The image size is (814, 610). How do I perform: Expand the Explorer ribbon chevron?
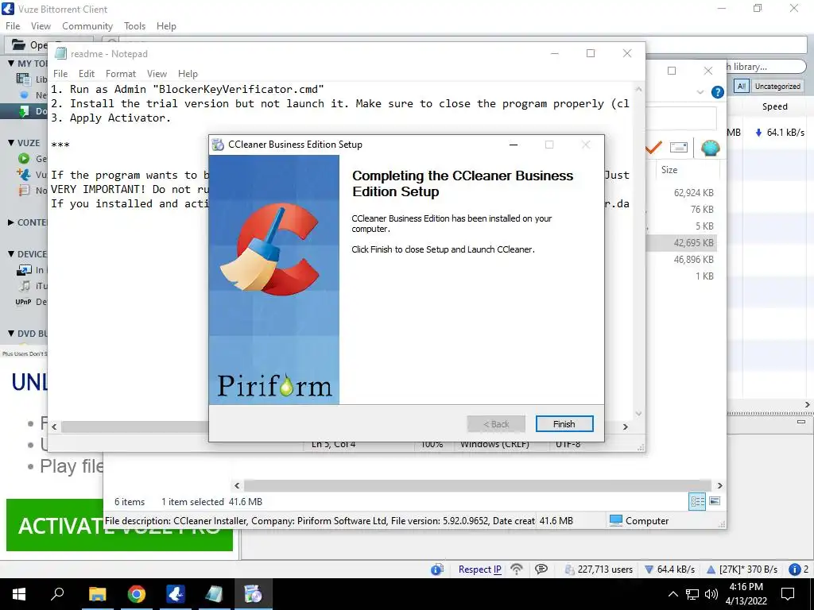[700, 92]
